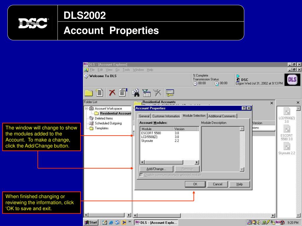This screenshot has height=226, width=302.
Task: Click the Add/Change... button
Action: click(156, 169)
